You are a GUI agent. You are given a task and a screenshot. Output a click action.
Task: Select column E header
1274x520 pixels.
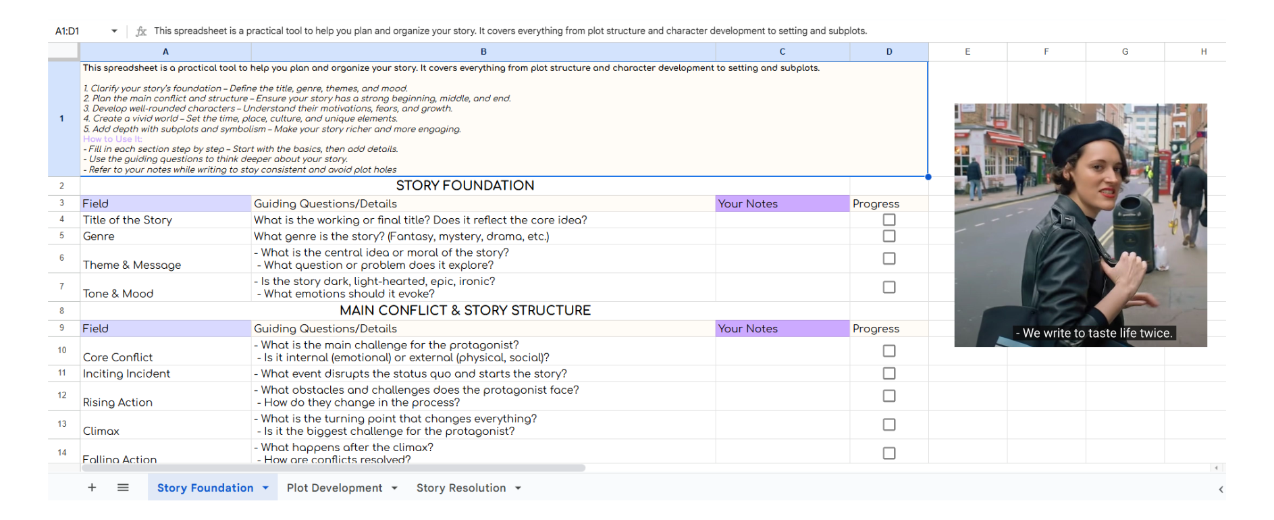(967, 52)
